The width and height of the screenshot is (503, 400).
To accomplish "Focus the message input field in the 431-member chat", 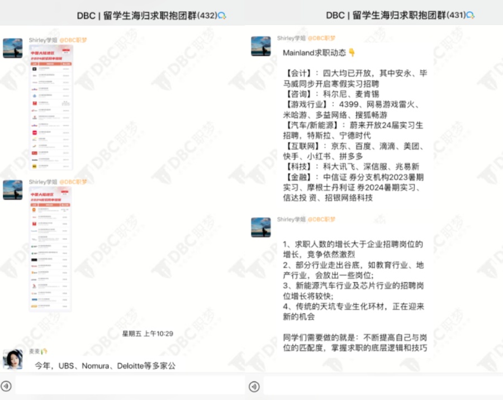I will 383,386.
